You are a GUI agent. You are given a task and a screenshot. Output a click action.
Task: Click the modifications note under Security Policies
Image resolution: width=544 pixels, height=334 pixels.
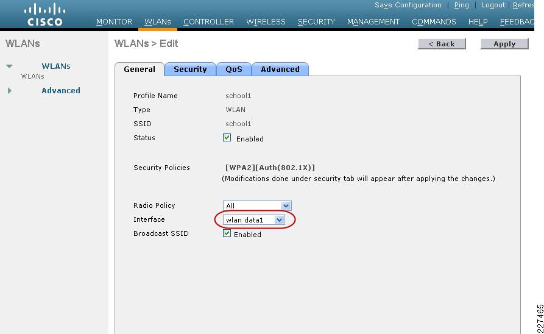pyautogui.click(x=358, y=179)
